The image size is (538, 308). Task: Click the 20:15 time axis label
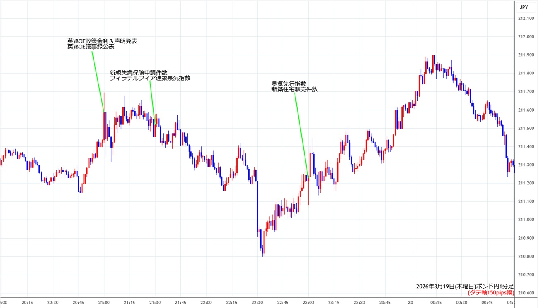tap(27, 303)
